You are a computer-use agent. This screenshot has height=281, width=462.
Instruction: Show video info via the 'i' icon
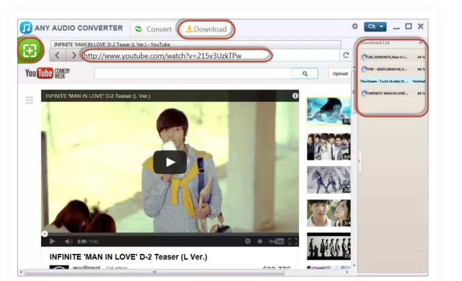coord(295,96)
